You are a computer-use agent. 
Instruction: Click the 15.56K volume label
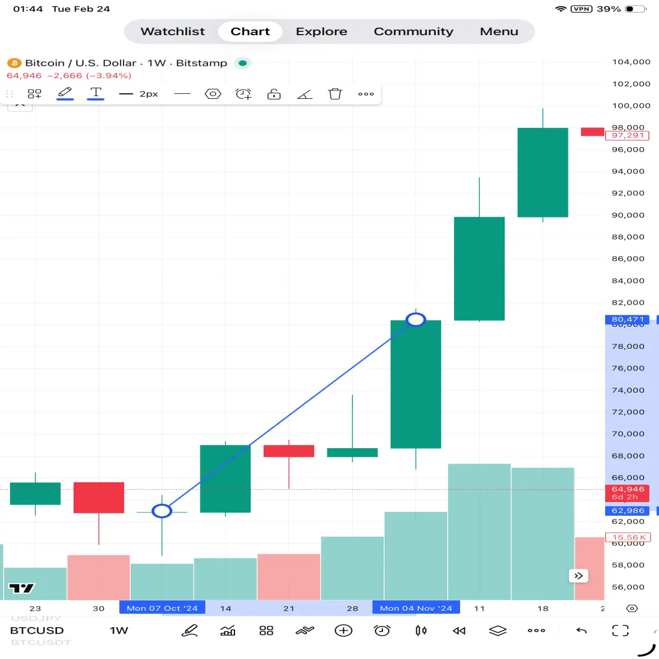point(628,537)
